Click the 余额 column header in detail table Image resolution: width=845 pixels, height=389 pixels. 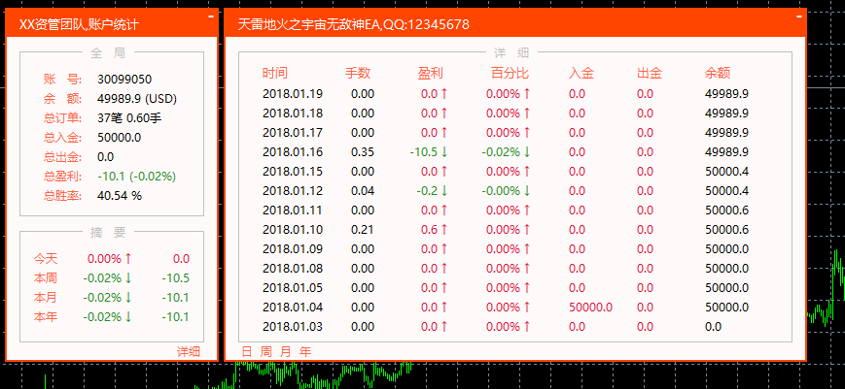click(718, 73)
